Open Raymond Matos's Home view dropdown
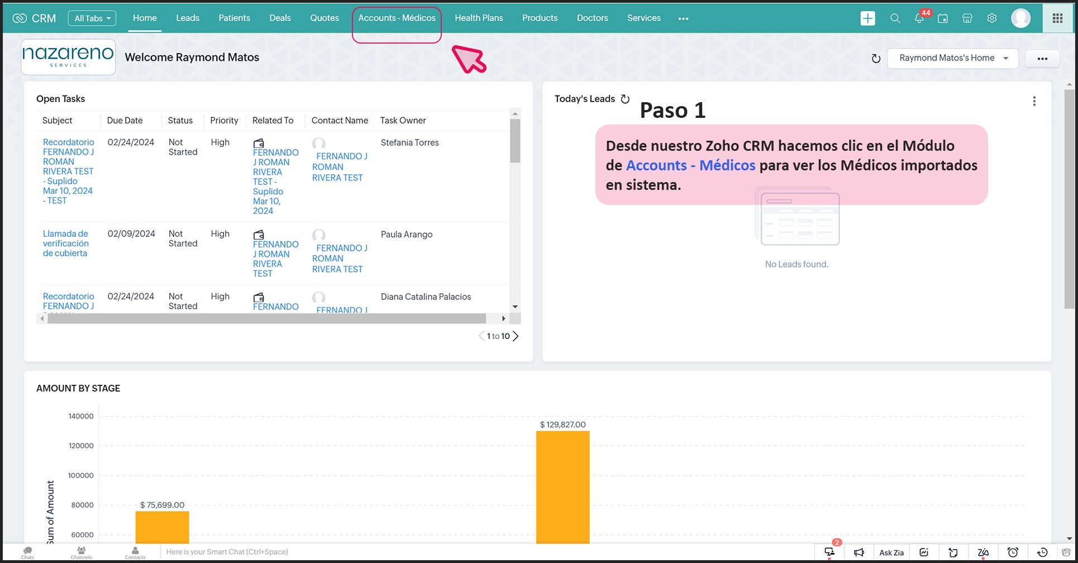This screenshot has height=563, width=1078. 952,58
